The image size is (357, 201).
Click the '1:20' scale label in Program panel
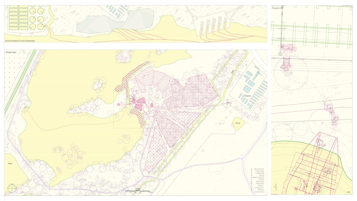pyautogui.click(x=348, y=192)
